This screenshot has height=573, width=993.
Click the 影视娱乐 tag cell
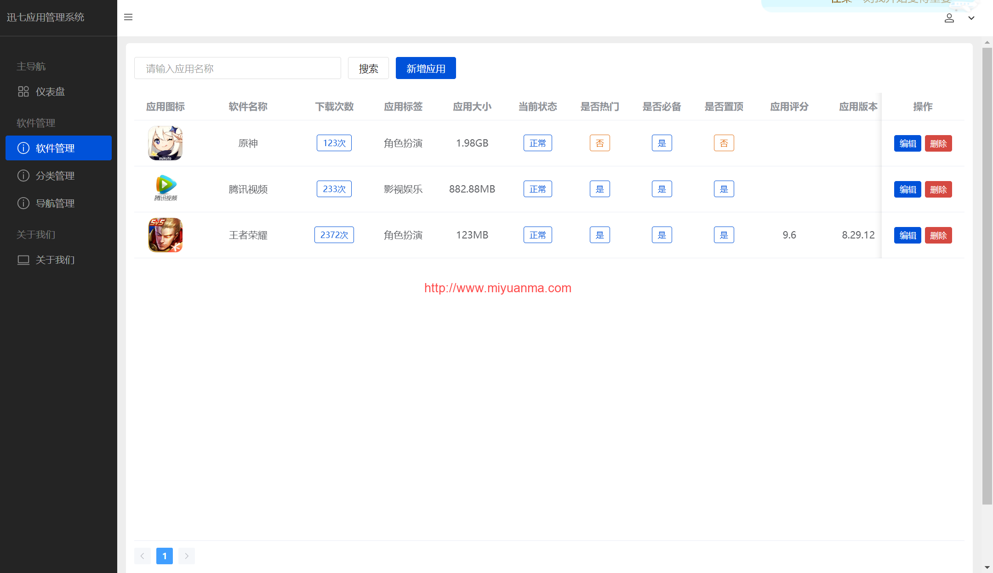click(403, 189)
